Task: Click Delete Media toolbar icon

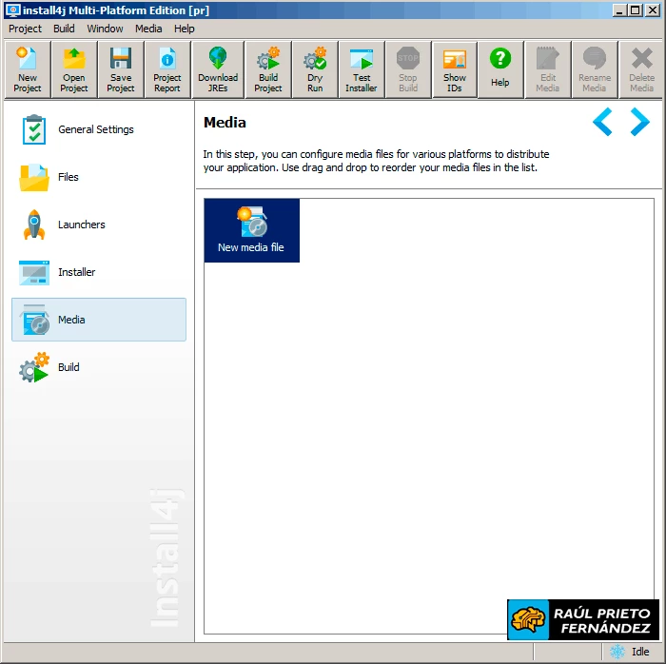Action: [x=641, y=69]
